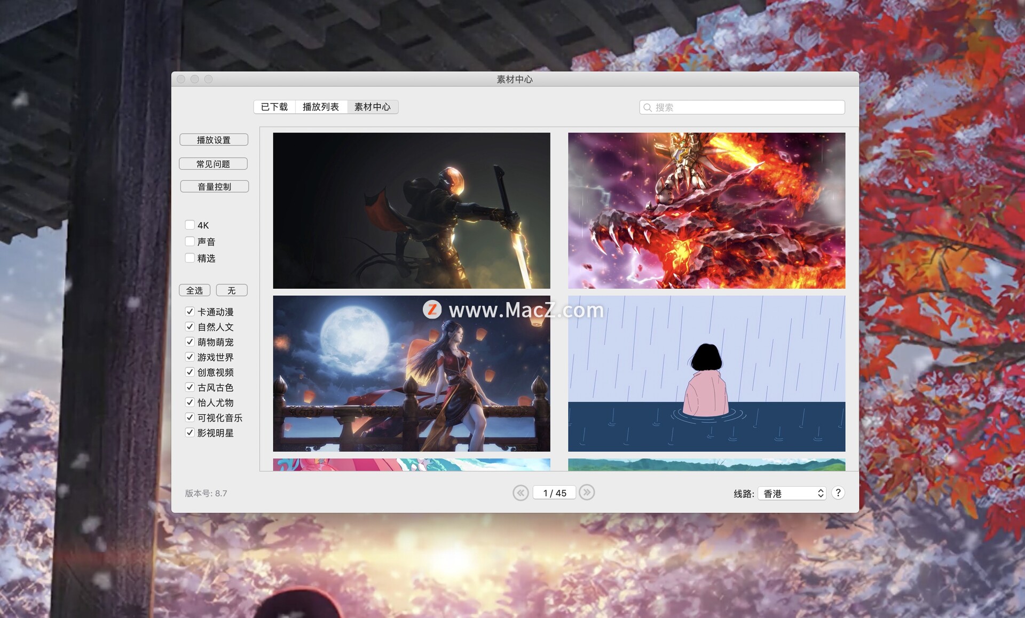Go to previous page with double-left arrow
Viewport: 1025px width, 618px height.
pyautogui.click(x=521, y=493)
